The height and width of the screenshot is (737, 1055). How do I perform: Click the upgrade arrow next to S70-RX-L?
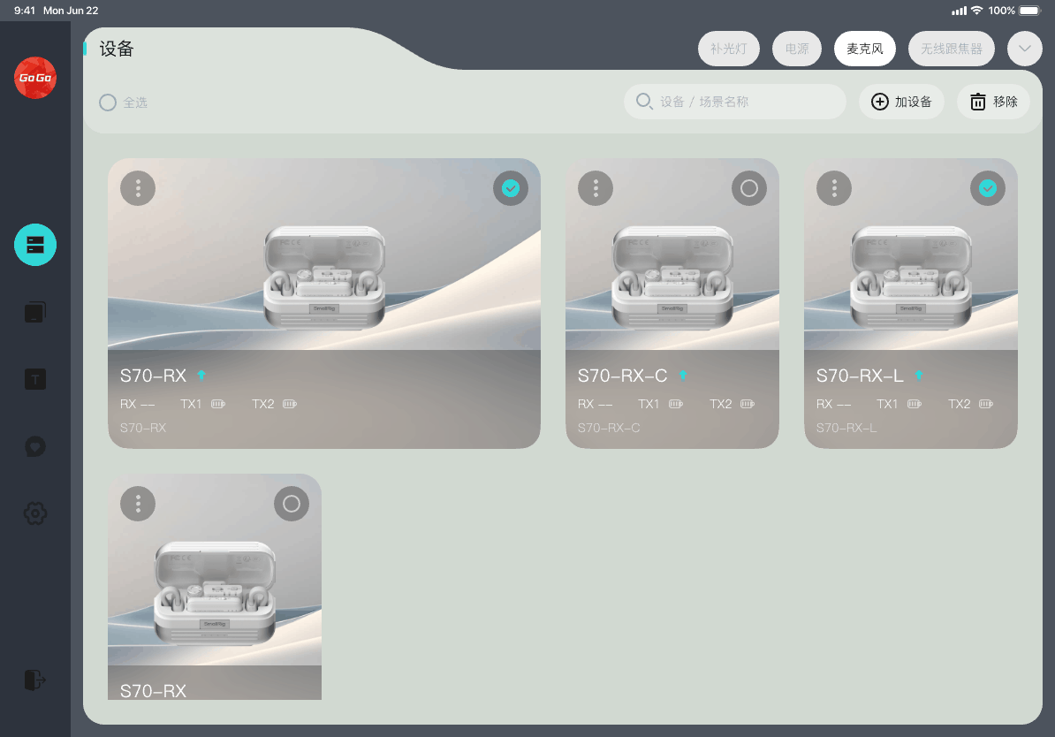tap(919, 376)
